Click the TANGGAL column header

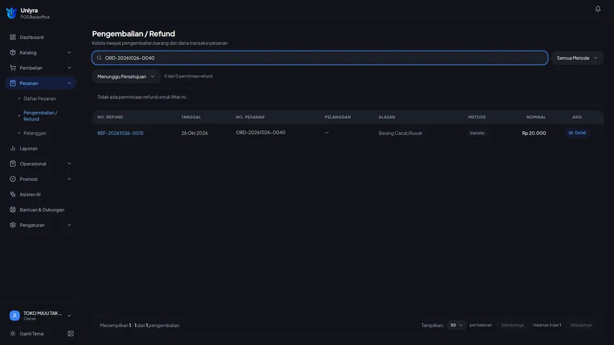tap(191, 117)
